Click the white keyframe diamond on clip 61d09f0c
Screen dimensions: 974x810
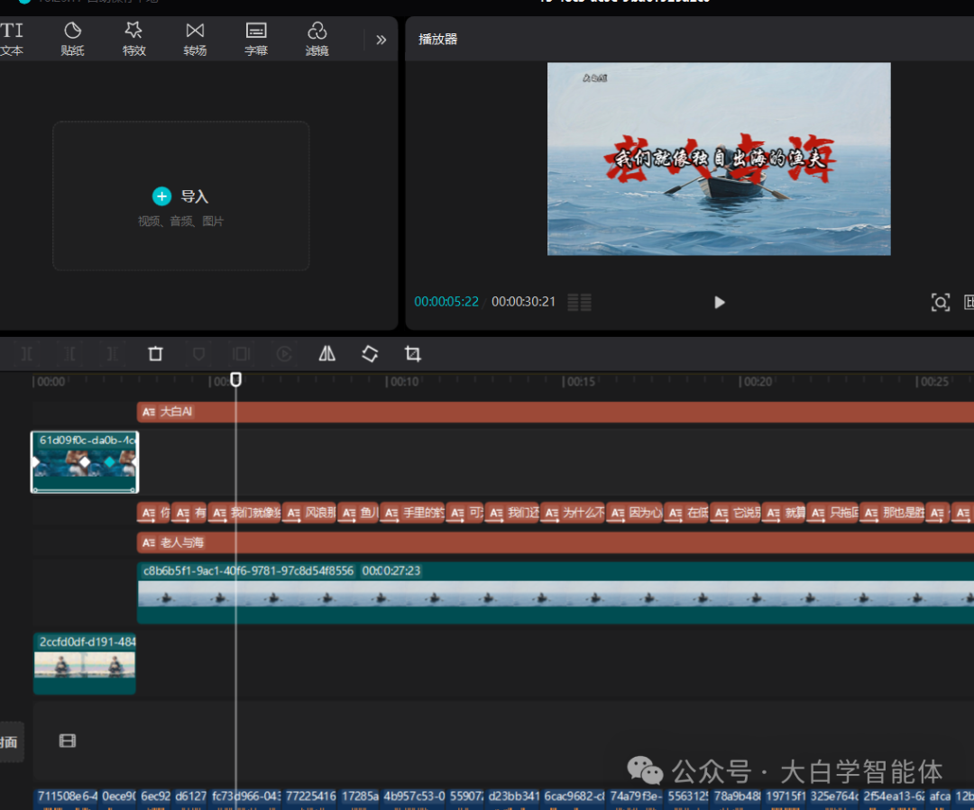click(x=85, y=462)
